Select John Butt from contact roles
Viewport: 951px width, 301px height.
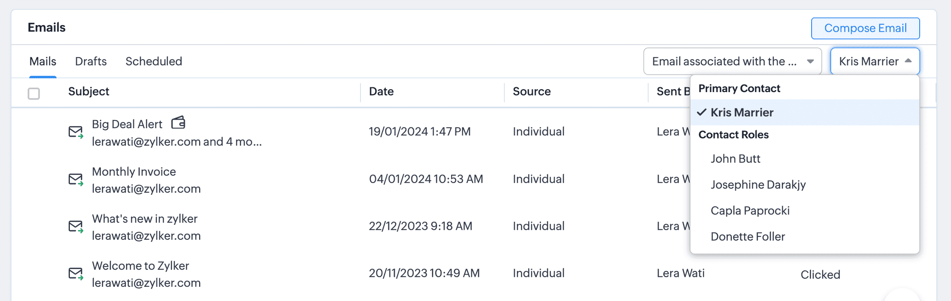[x=735, y=159]
